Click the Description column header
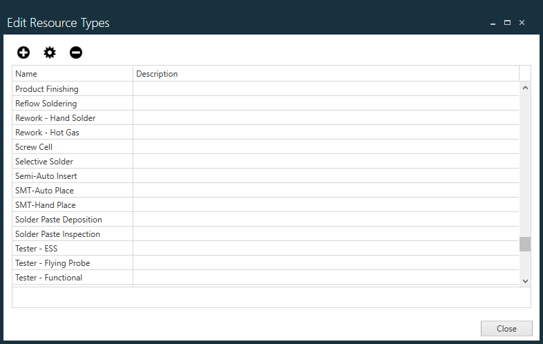The width and height of the screenshot is (543, 344). [325, 74]
